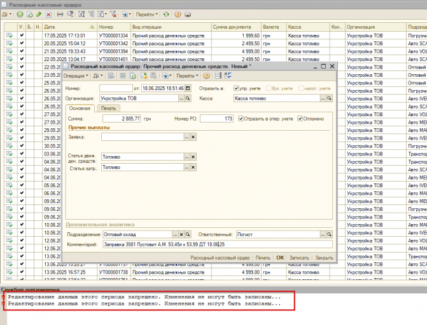This screenshot has width=427, height=325.
Task: Select a Заявка with the ellipsis button
Action: [187, 137]
